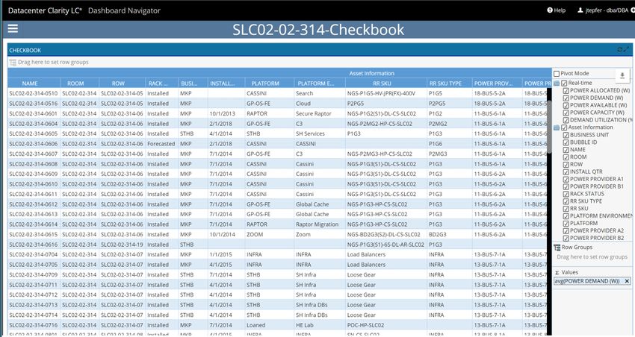This screenshot has width=635, height=337.
Task: Uncheck DEMAND UTILIZATION column
Action: (566, 120)
